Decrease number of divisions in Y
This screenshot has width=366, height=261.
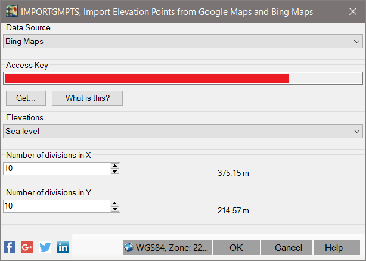(115, 209)
